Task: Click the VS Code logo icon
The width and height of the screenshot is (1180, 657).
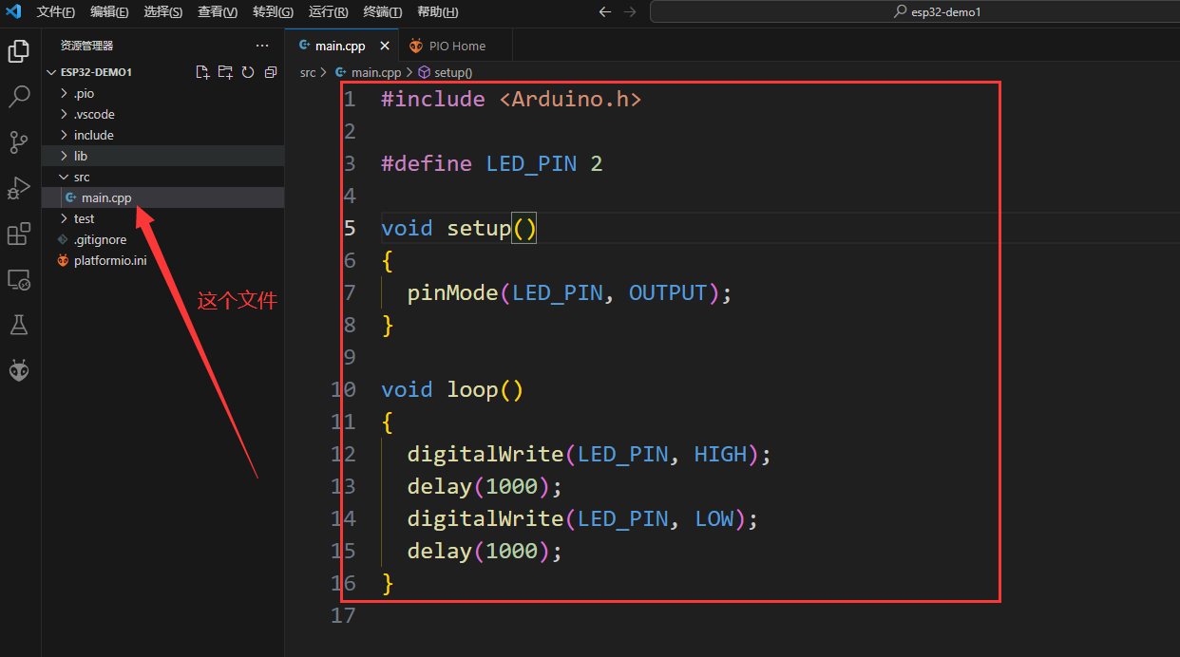Action: click(13, 11)
